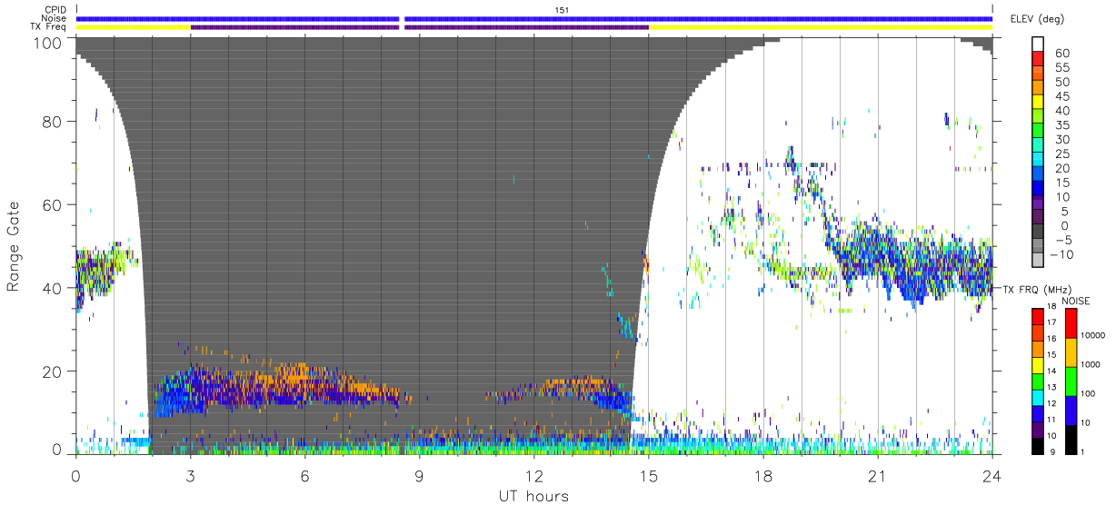Screen dimensions: 1116x515
Task: Click the 21 tick on the UT hours axis
Action: click(877, 477)
